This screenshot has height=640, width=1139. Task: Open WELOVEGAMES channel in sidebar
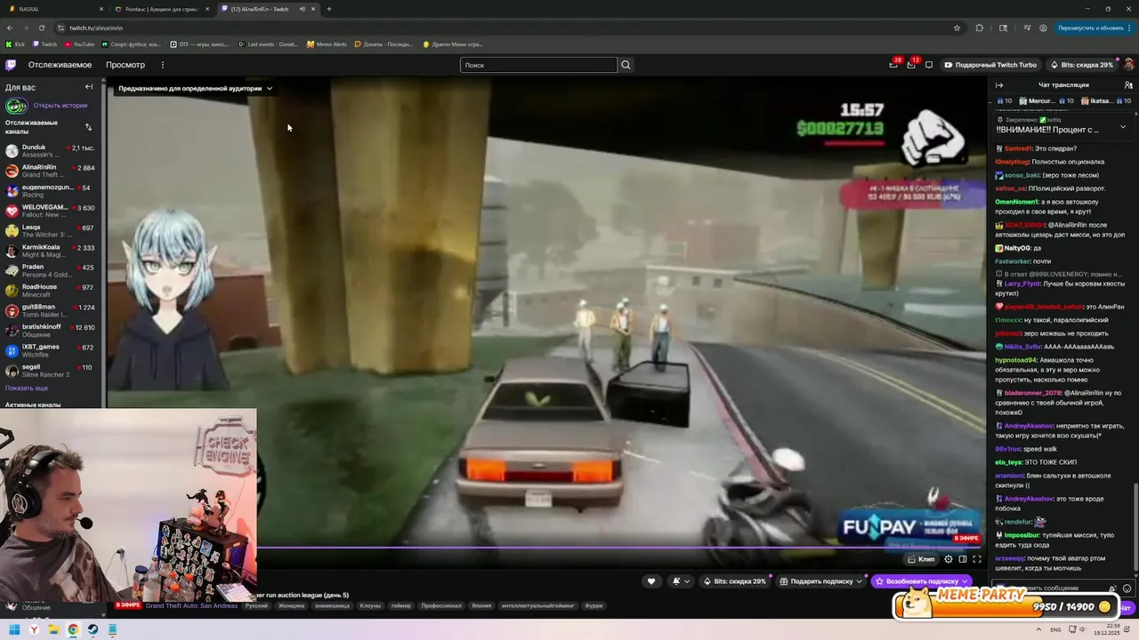[x=52, y=211]
